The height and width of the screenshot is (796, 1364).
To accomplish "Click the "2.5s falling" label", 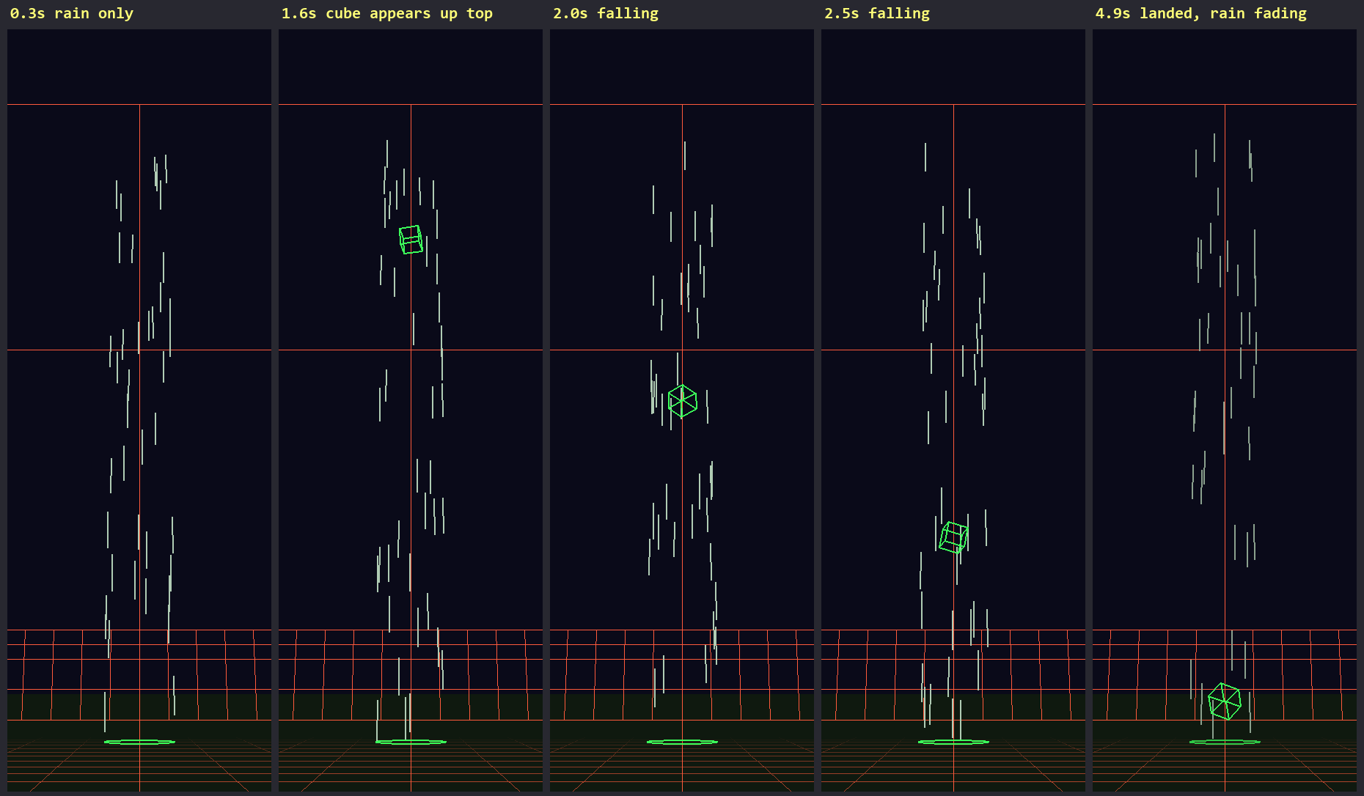I will point(877,13).
